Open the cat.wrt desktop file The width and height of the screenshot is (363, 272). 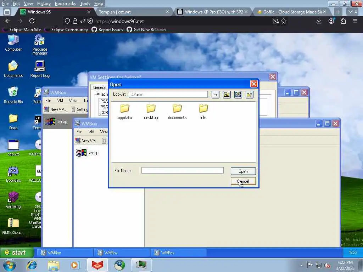[13, 148]
